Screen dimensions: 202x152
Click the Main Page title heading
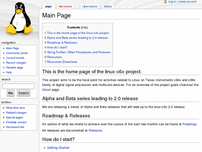pyautogui.click(x=56, y=15)
